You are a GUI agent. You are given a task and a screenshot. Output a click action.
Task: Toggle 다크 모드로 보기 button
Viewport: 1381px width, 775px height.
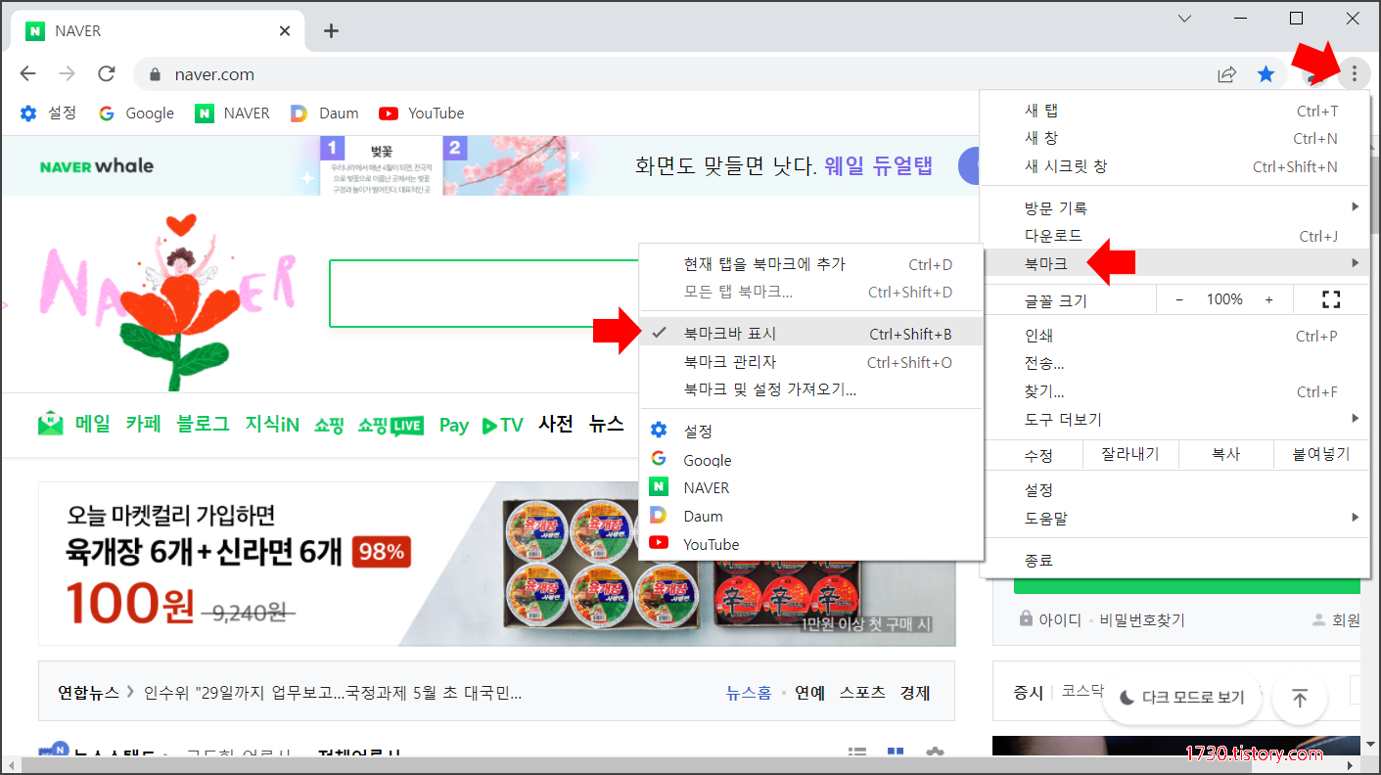click(x=1182, y=698)
